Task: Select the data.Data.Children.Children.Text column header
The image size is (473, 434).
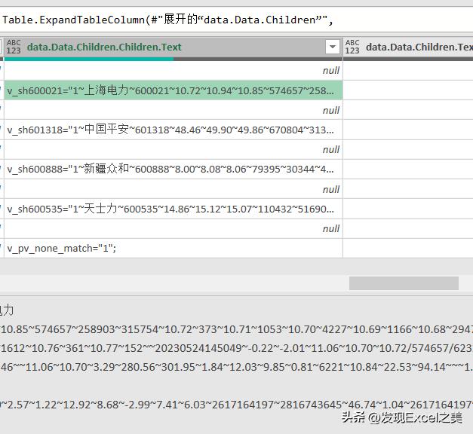Action: click(174, 47)
